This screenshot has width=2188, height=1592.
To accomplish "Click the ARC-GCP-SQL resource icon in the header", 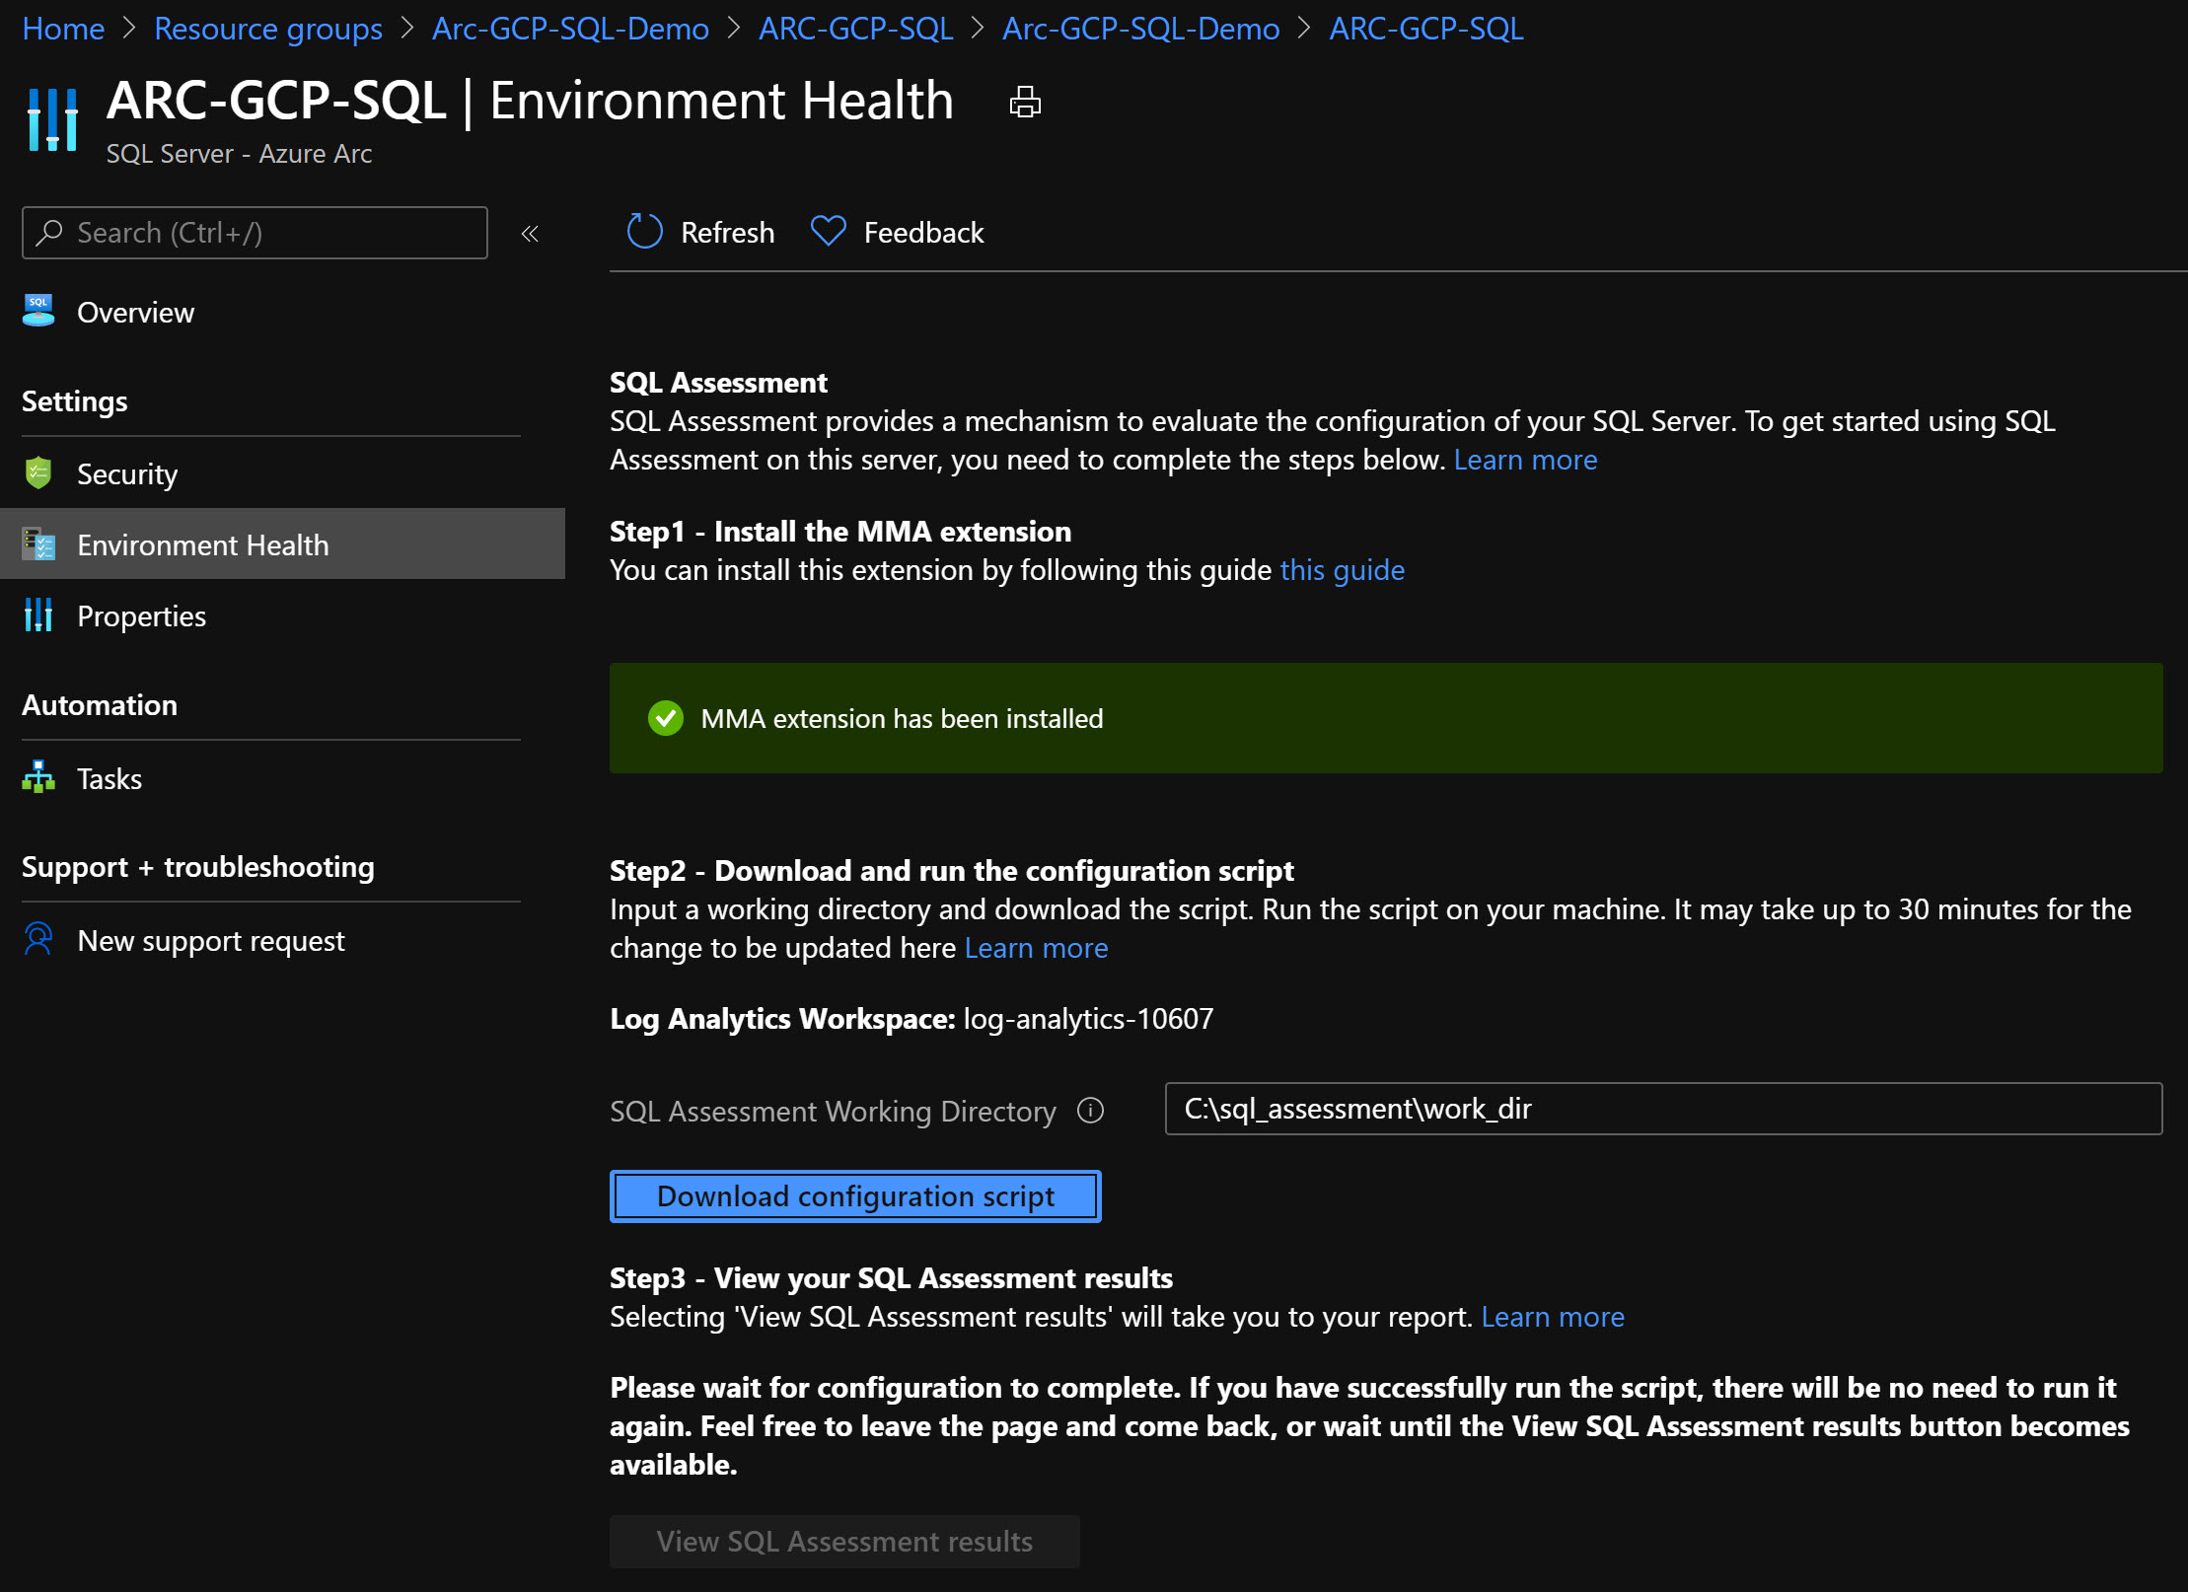I will 53,119.
